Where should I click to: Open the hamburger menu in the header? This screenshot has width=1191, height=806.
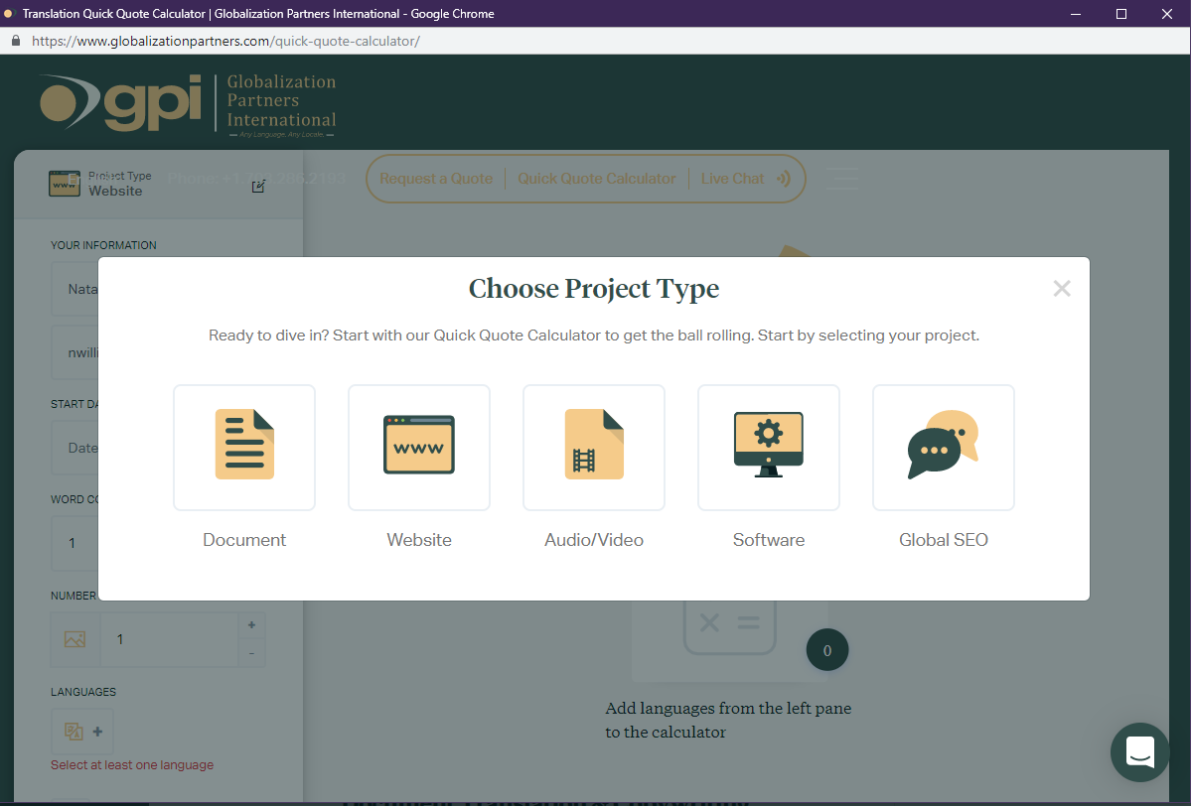841,179
